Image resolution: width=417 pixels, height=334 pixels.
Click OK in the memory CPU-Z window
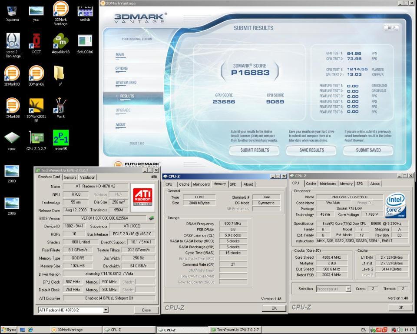point(274,308)
